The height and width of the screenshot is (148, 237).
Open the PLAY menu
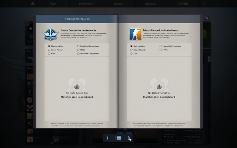53,4
